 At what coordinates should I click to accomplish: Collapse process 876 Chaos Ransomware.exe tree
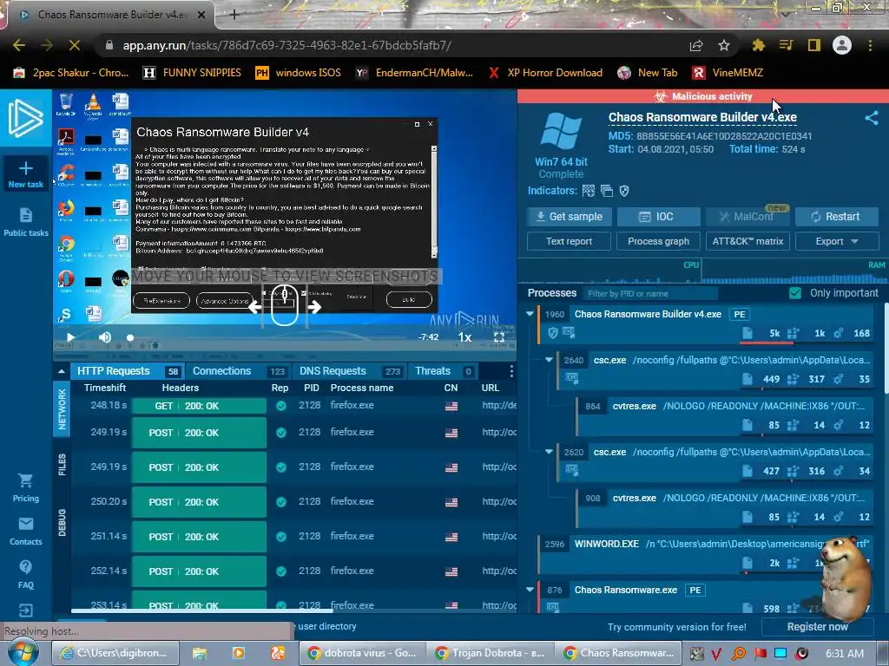coord(530,590)
